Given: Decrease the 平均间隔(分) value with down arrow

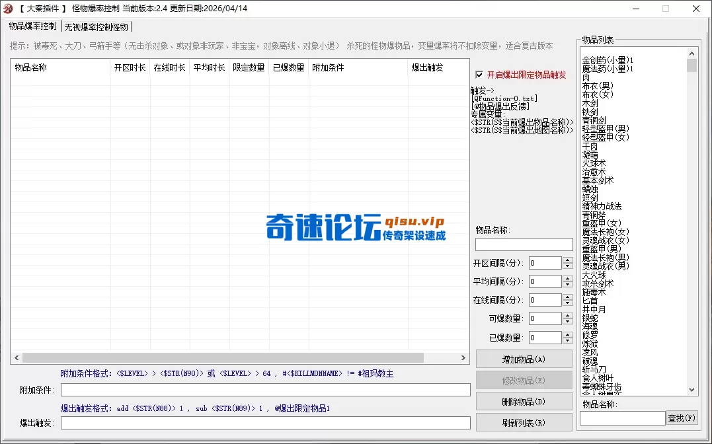Looking at the screenshot, I should point(568,285).
